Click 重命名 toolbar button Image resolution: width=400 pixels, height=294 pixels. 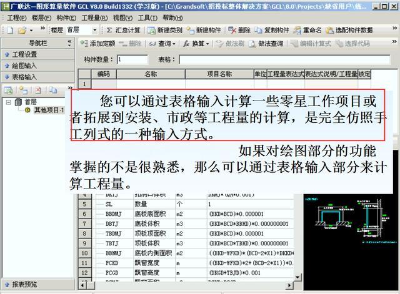coord(307,31)
